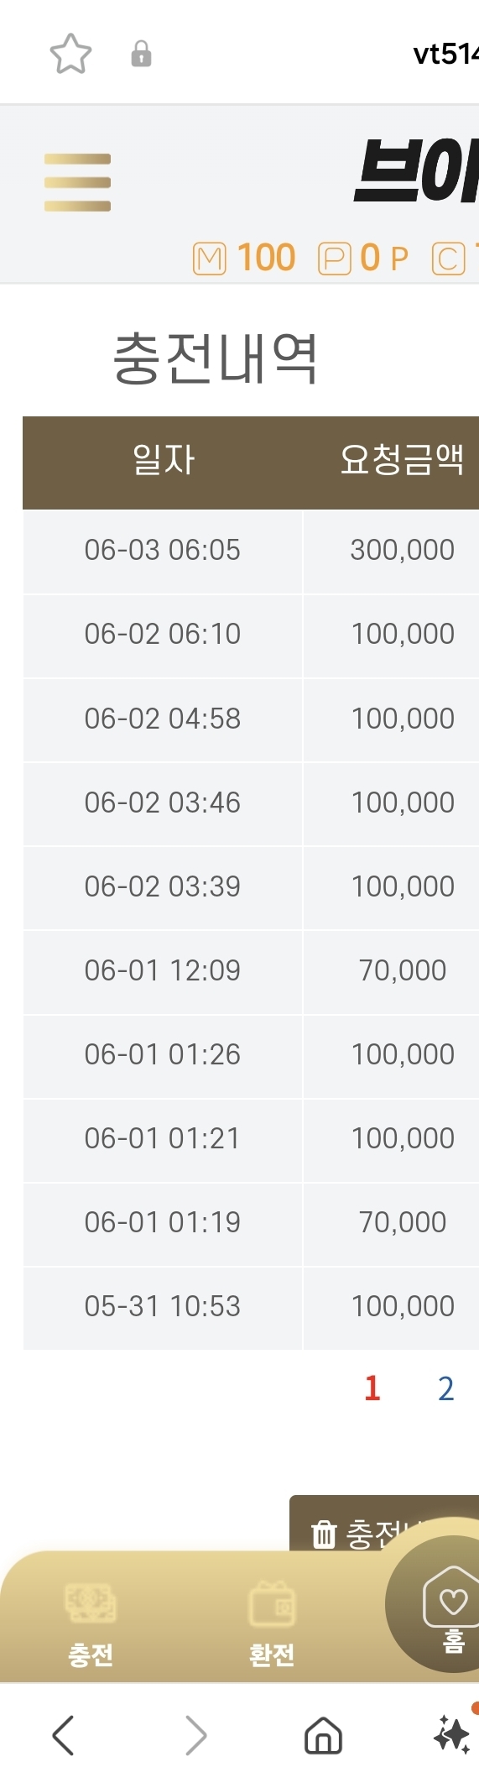Tap the browser back arrow

pos(64,1735)
